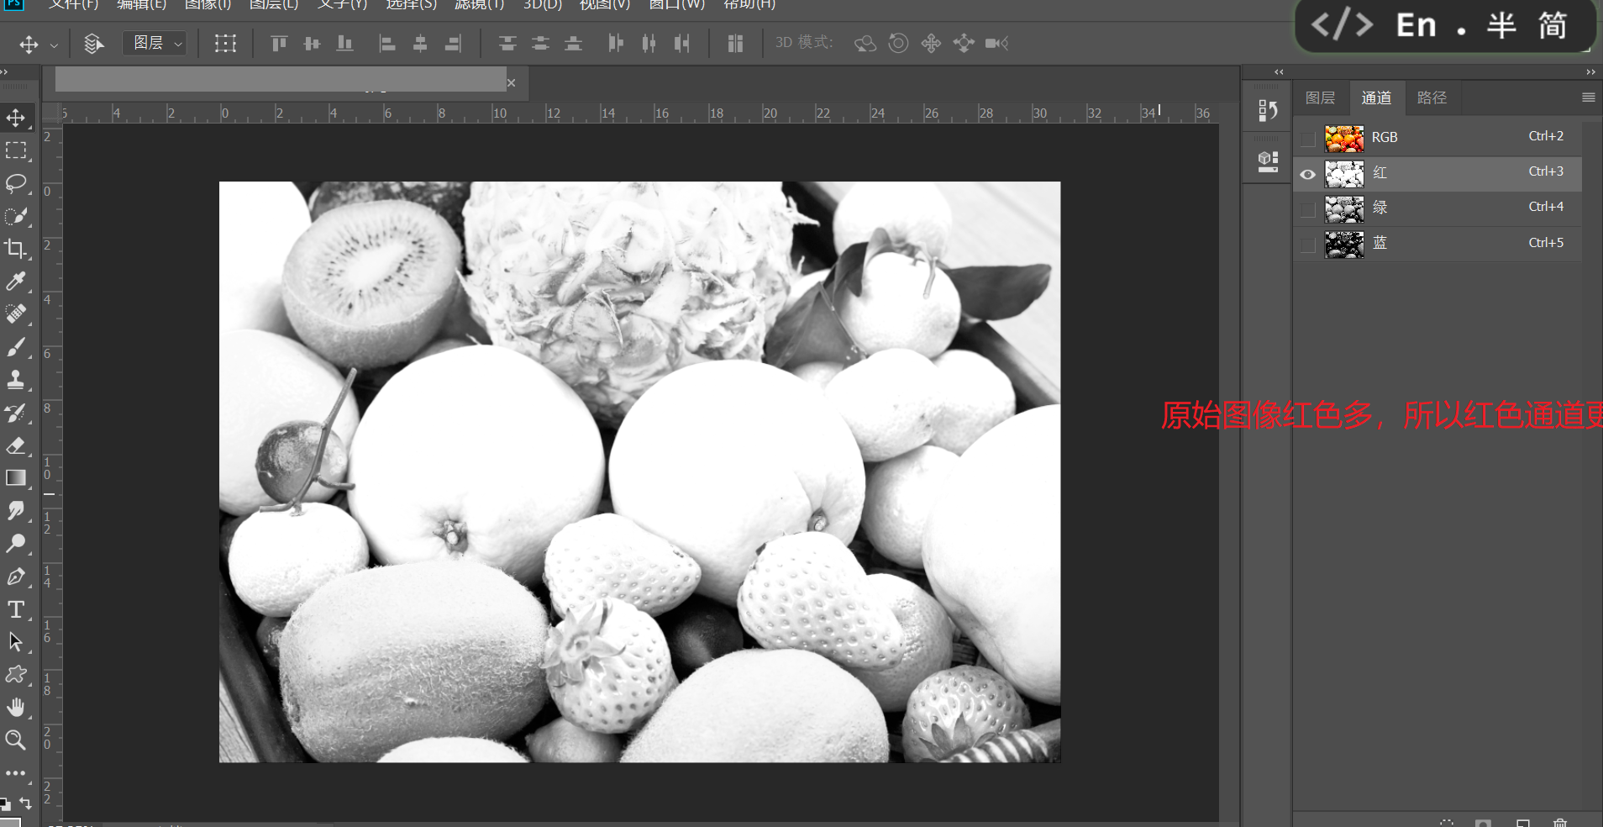Image resolution: width=1603 pixels, height=827 pixels.
Task: Select the Zoom tool
Action: 16,740
